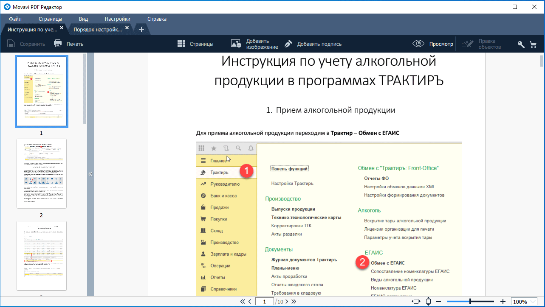545x307 pixels.
Task: Go to the next page using the arrow
Action: pos(287,301)
